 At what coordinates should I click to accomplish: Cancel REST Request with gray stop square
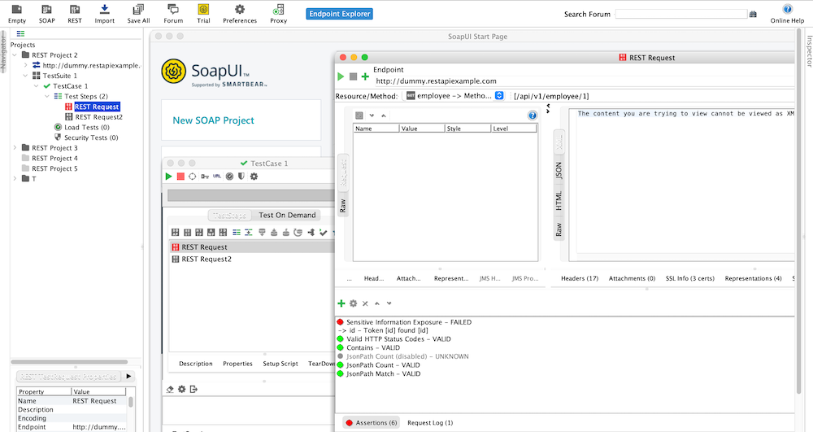(353, 76)
